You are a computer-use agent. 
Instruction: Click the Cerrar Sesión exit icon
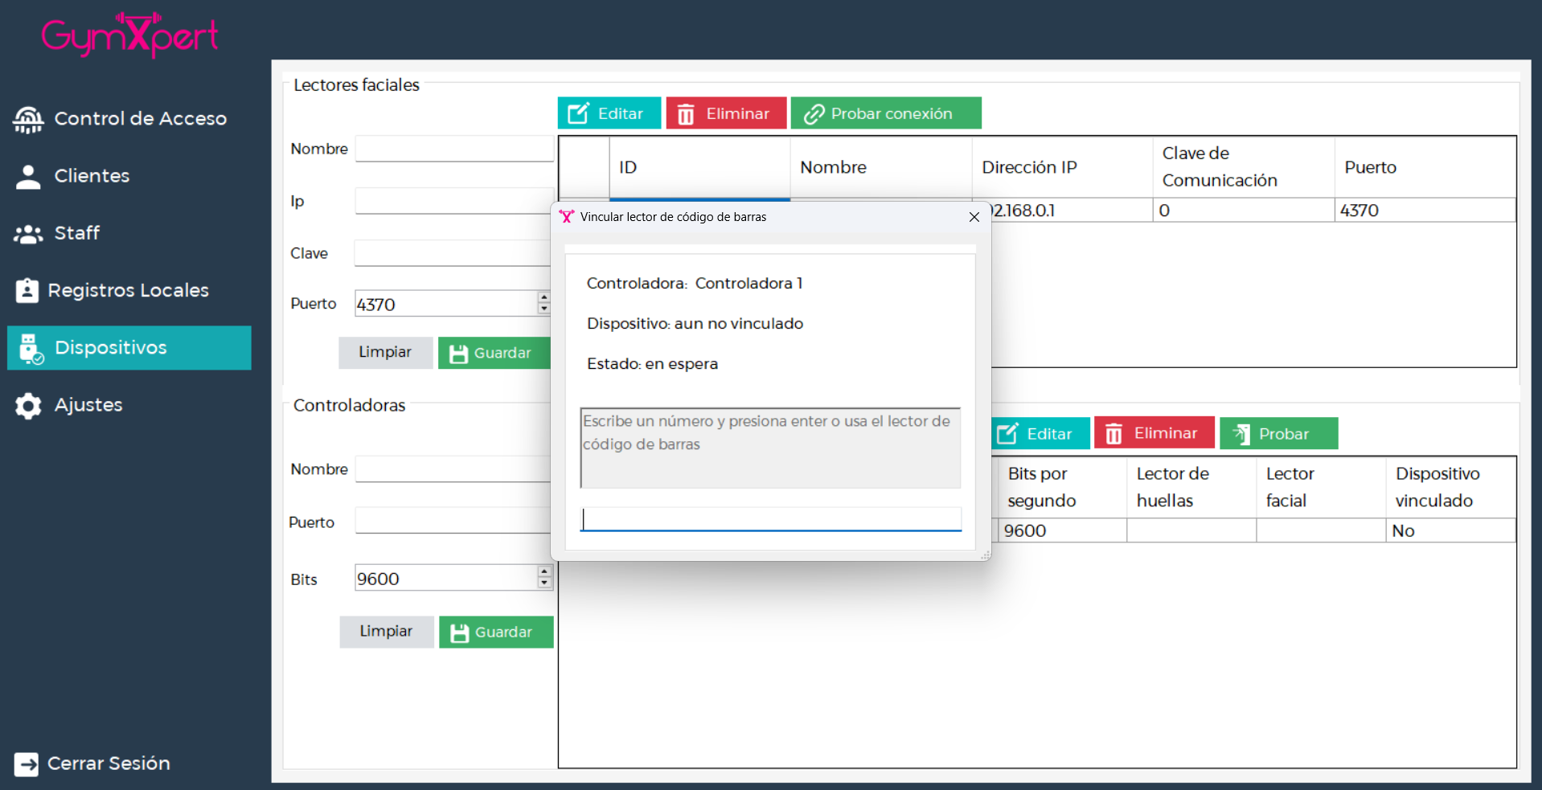(26, 763)
